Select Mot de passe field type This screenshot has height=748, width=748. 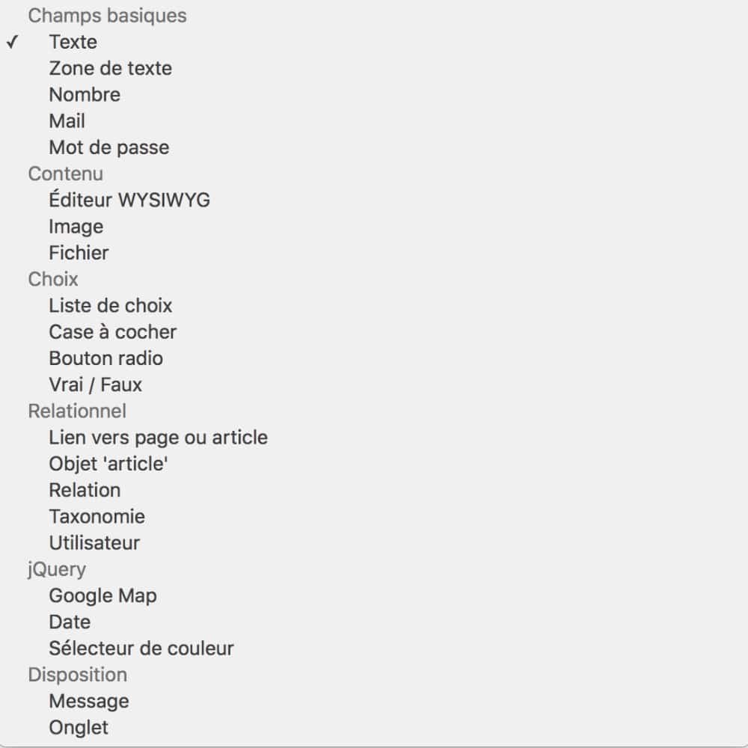click(x=108, y=147)
